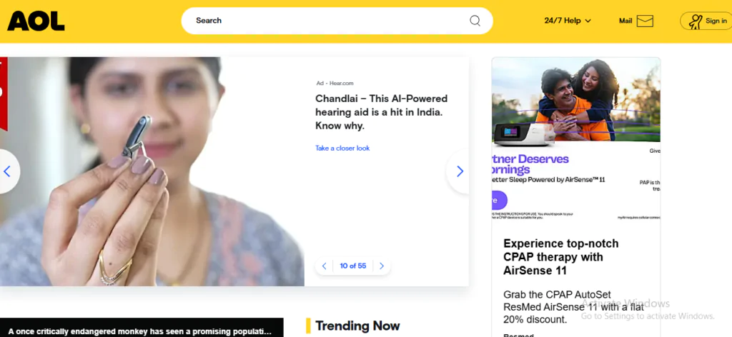Viewport: 732px width, 337px height.
Task: Click the small next arrow beside 10 of 55
Action: pos(382,266)
